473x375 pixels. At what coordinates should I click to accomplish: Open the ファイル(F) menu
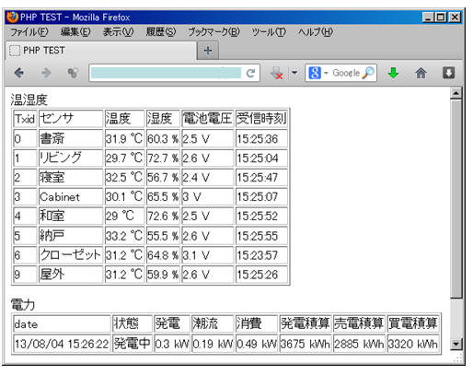(x=29, y=32)
